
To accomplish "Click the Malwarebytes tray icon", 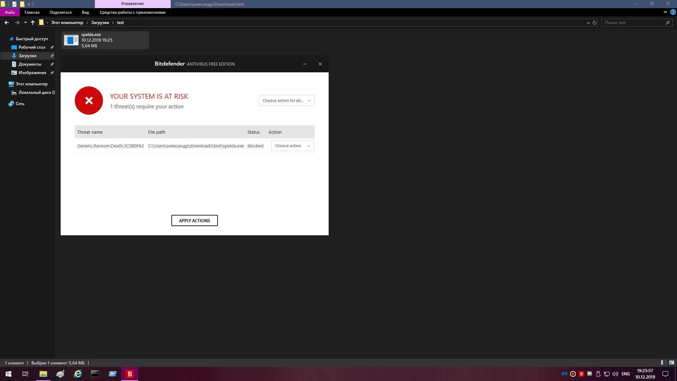I will (565, 374).
